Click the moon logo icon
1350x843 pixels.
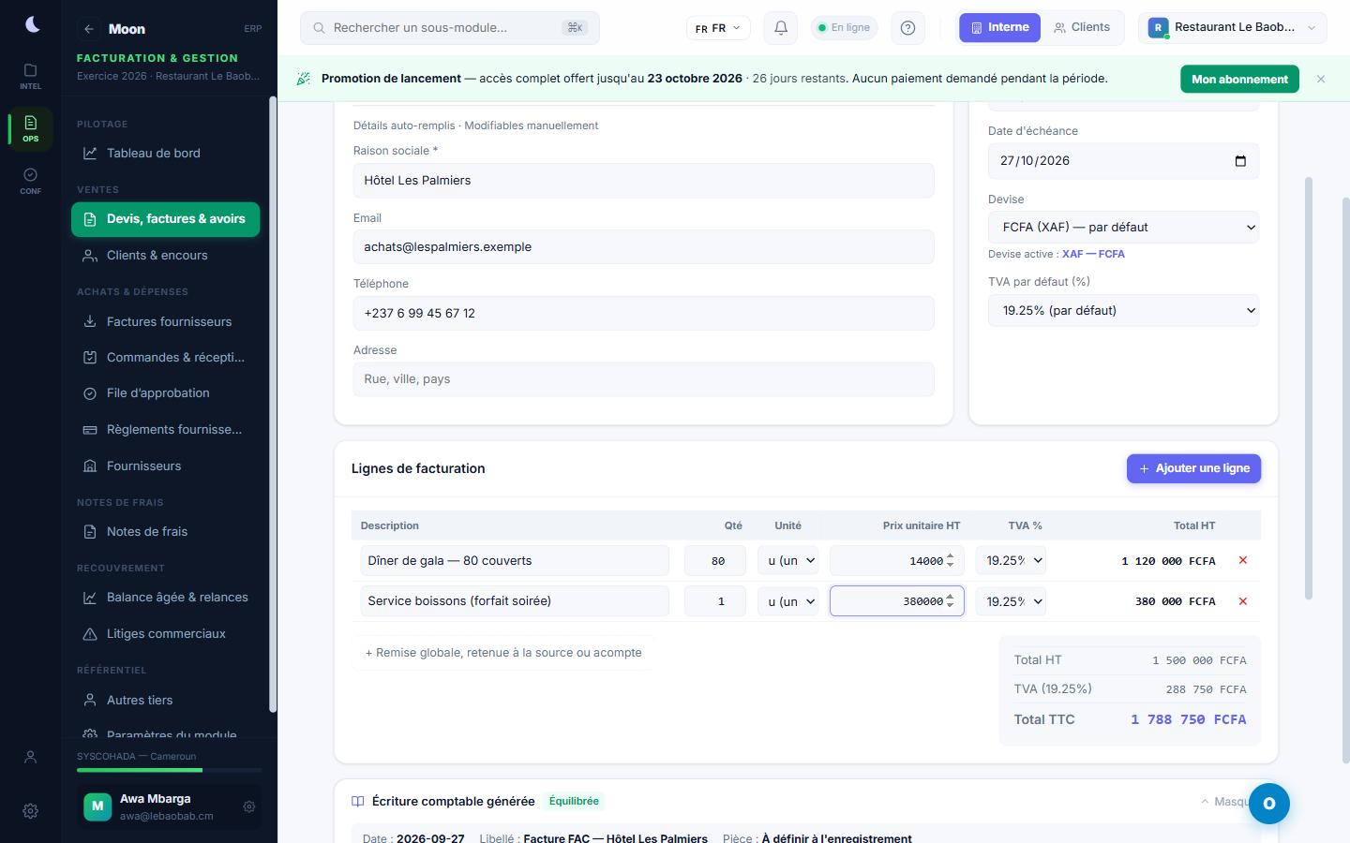[32, 24]
